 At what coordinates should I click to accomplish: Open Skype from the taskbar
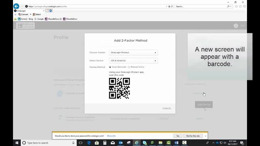tap(145, 143)
